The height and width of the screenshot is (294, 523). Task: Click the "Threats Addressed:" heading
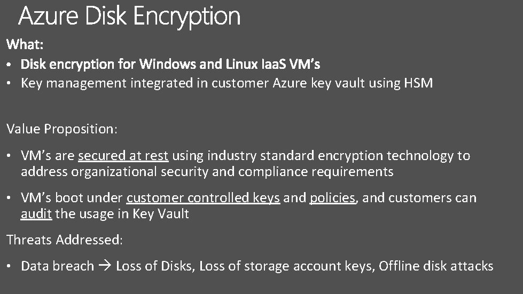point(65,240)
